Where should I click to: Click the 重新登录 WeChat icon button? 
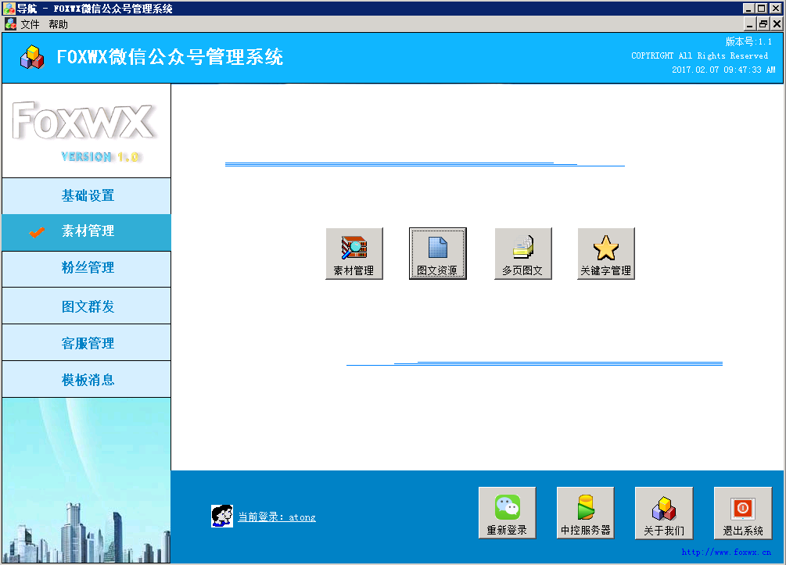click(508, 513)
